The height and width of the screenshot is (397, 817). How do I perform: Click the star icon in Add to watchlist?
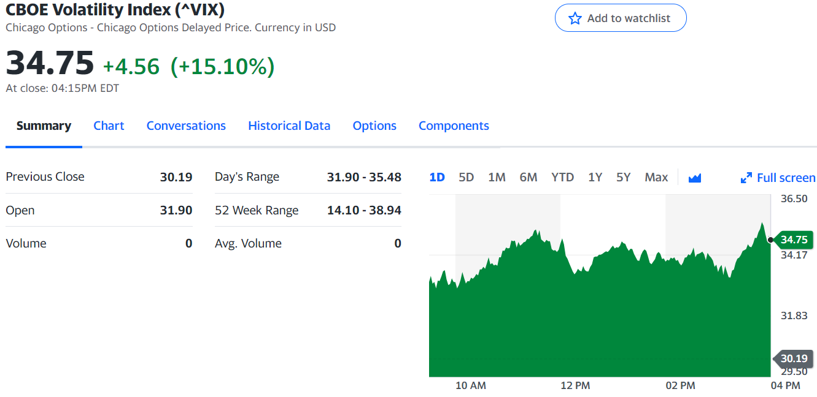pos(575,18)
